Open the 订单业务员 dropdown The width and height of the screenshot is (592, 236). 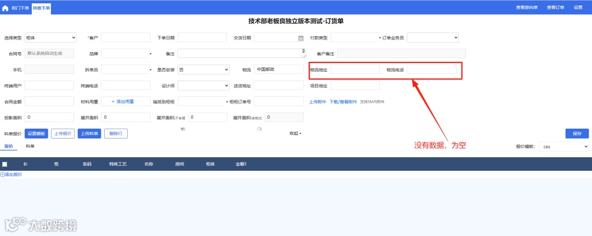coord(432,38)
